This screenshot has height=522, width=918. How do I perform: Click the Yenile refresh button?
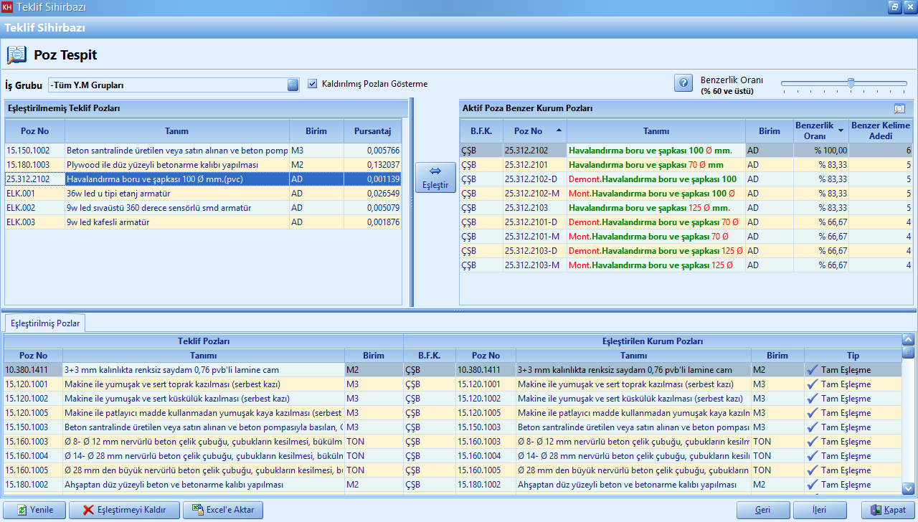coord(36,510)
